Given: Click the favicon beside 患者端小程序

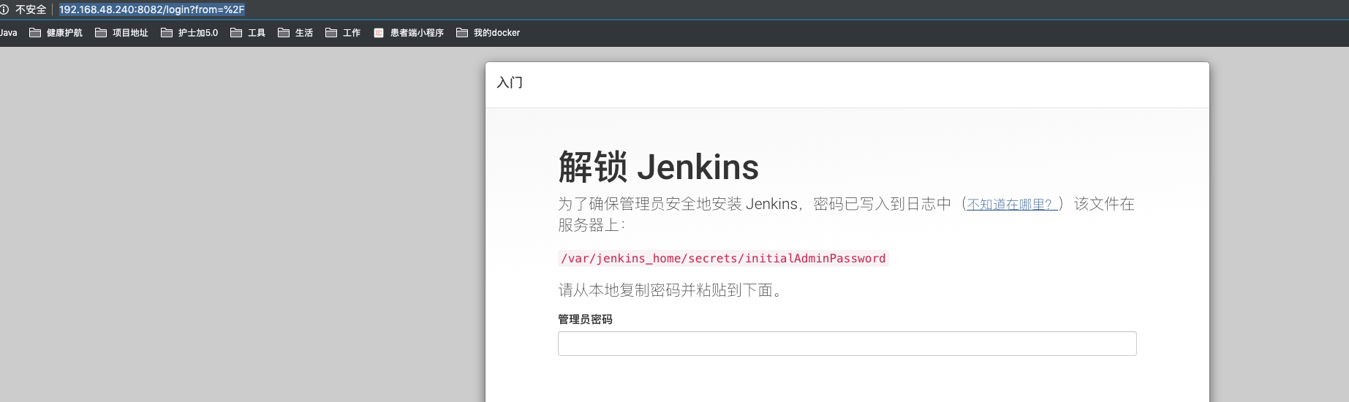Looking at the screenshot, I should 379,33.
